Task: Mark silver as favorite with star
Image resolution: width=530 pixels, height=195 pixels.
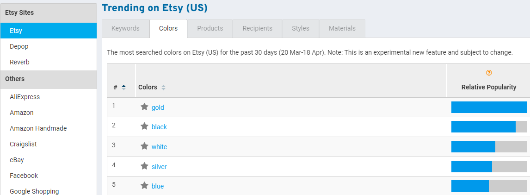Action: point(144,166)
